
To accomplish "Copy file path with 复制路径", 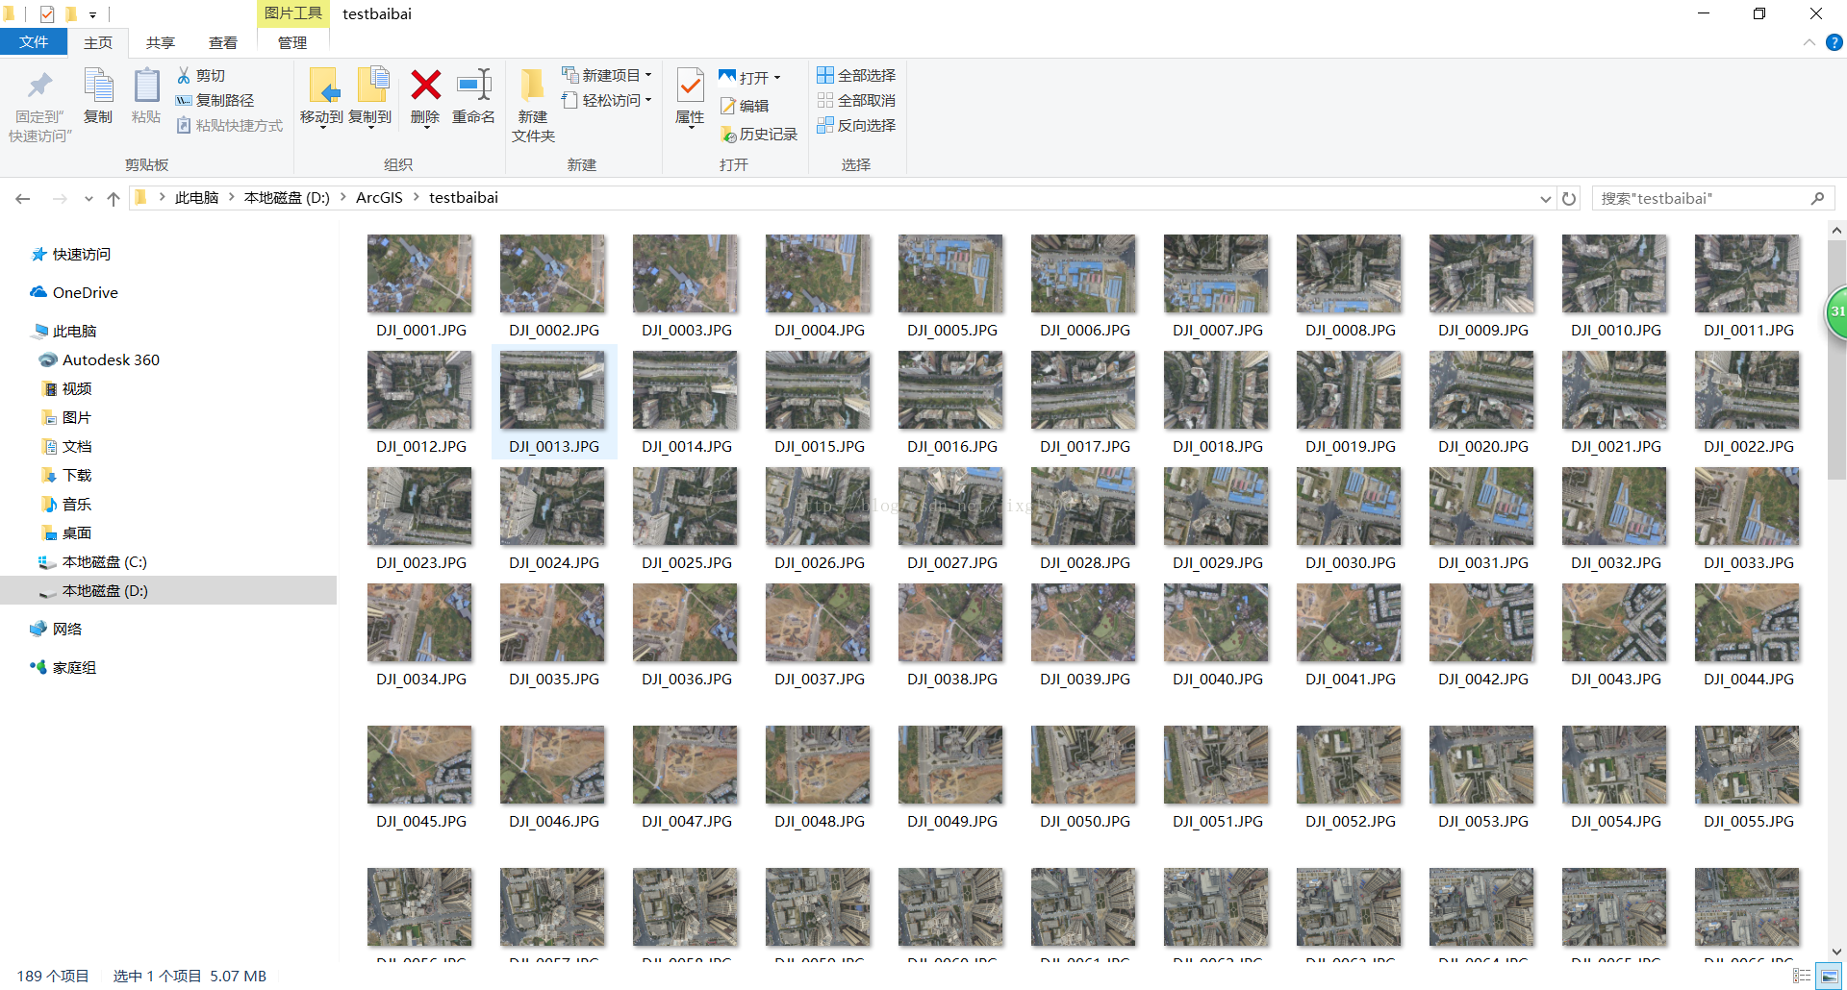I will coord(215,101).
